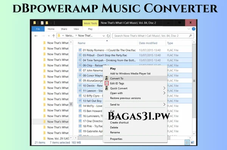Select file 17 One Direction
The width and height of the screenshot is (227, 150).
(x=93, y=121)
